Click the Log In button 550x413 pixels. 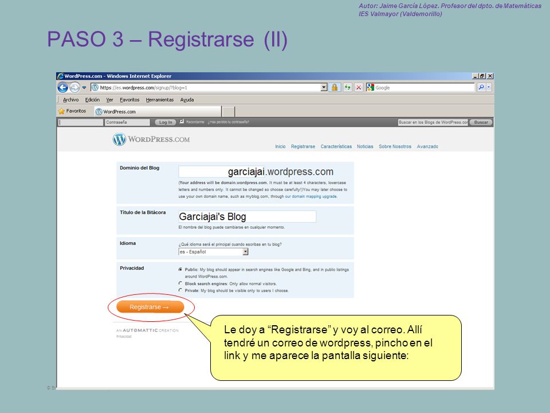pos(166,122)
